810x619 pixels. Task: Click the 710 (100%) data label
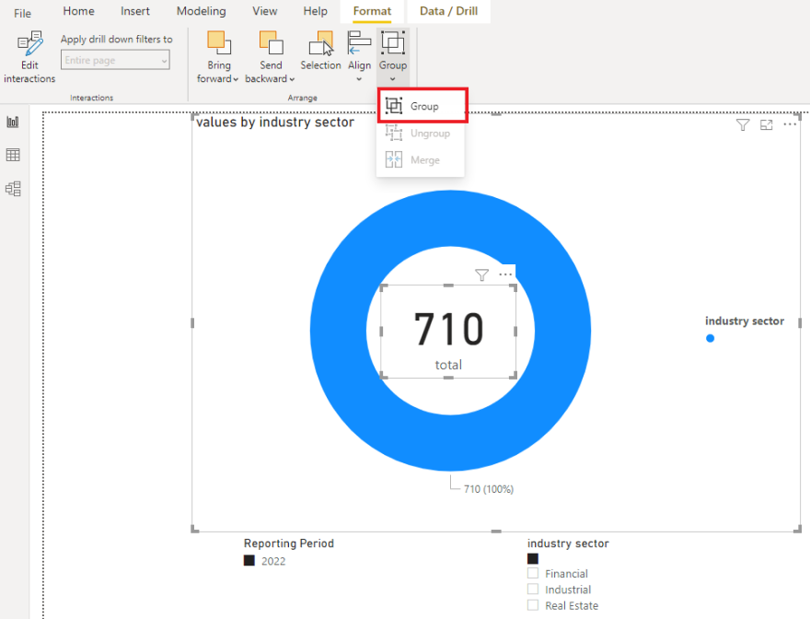point(488,489)
